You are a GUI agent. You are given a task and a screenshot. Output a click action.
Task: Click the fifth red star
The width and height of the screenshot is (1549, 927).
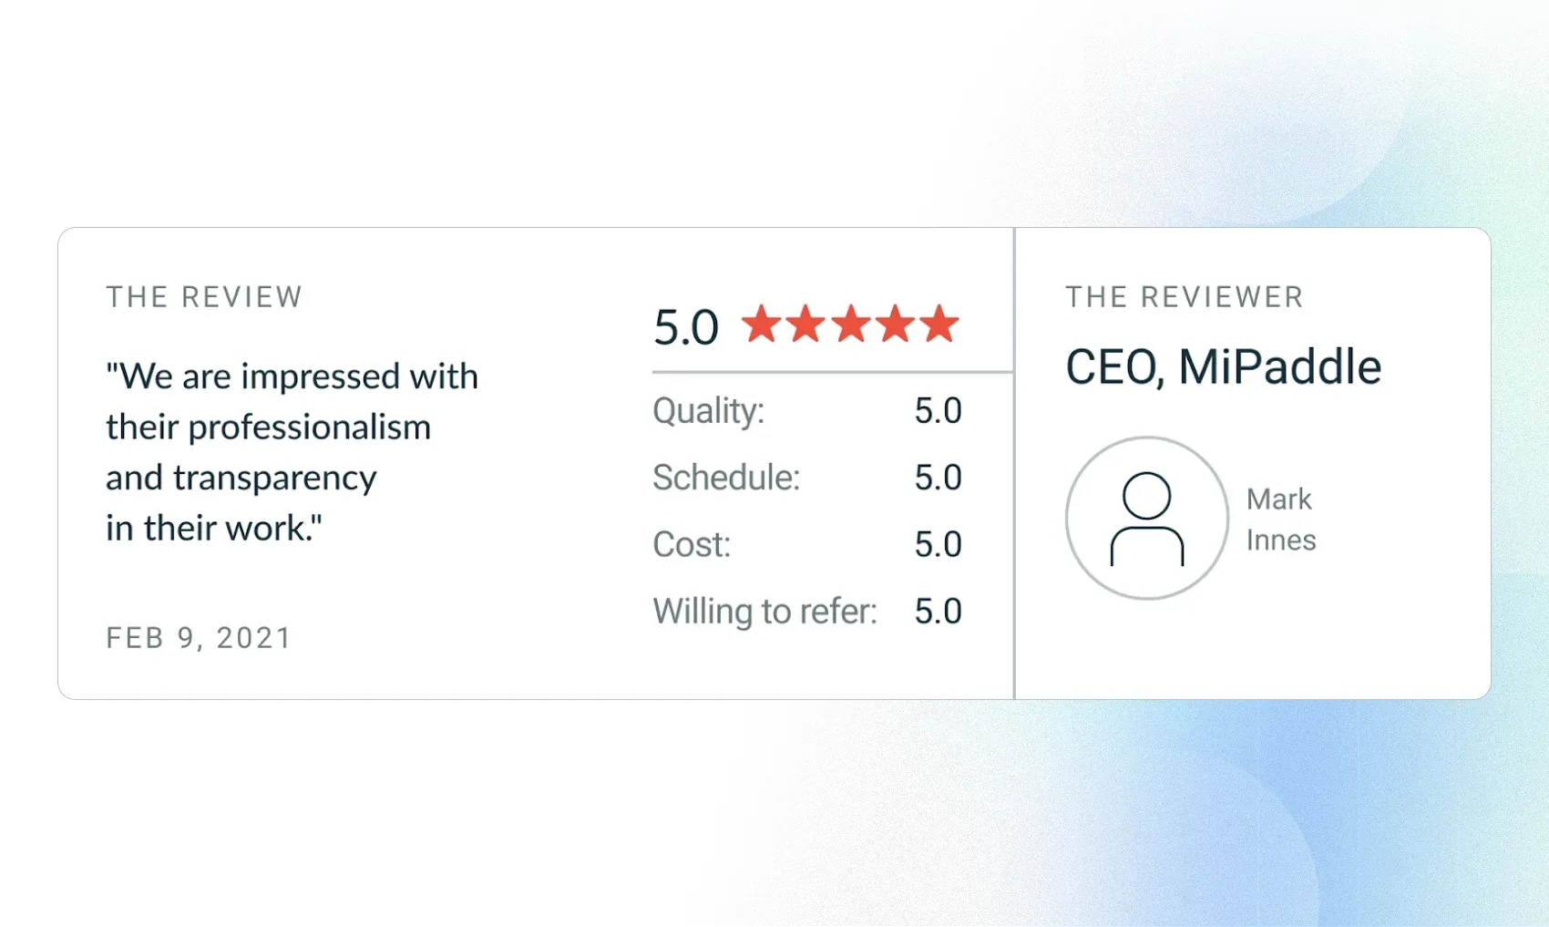[939, 324]
